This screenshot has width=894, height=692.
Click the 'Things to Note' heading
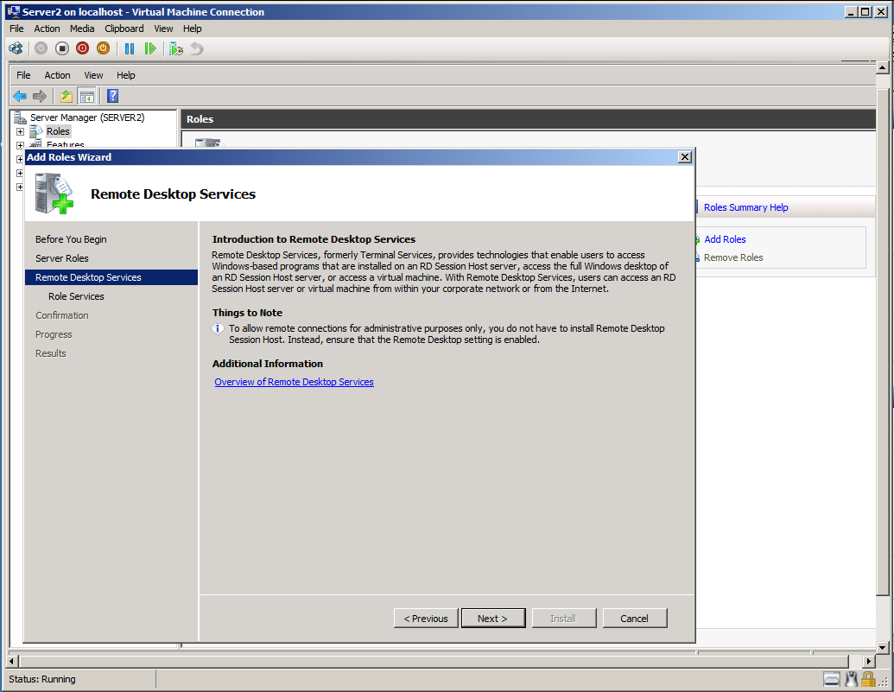pos(247,313)
